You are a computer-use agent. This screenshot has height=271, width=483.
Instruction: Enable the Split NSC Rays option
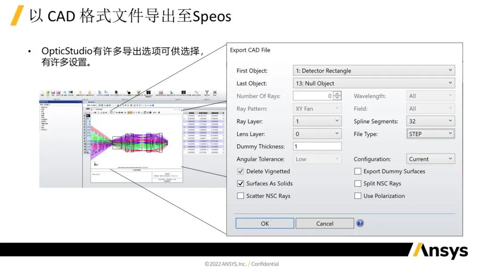pos(358,183)
